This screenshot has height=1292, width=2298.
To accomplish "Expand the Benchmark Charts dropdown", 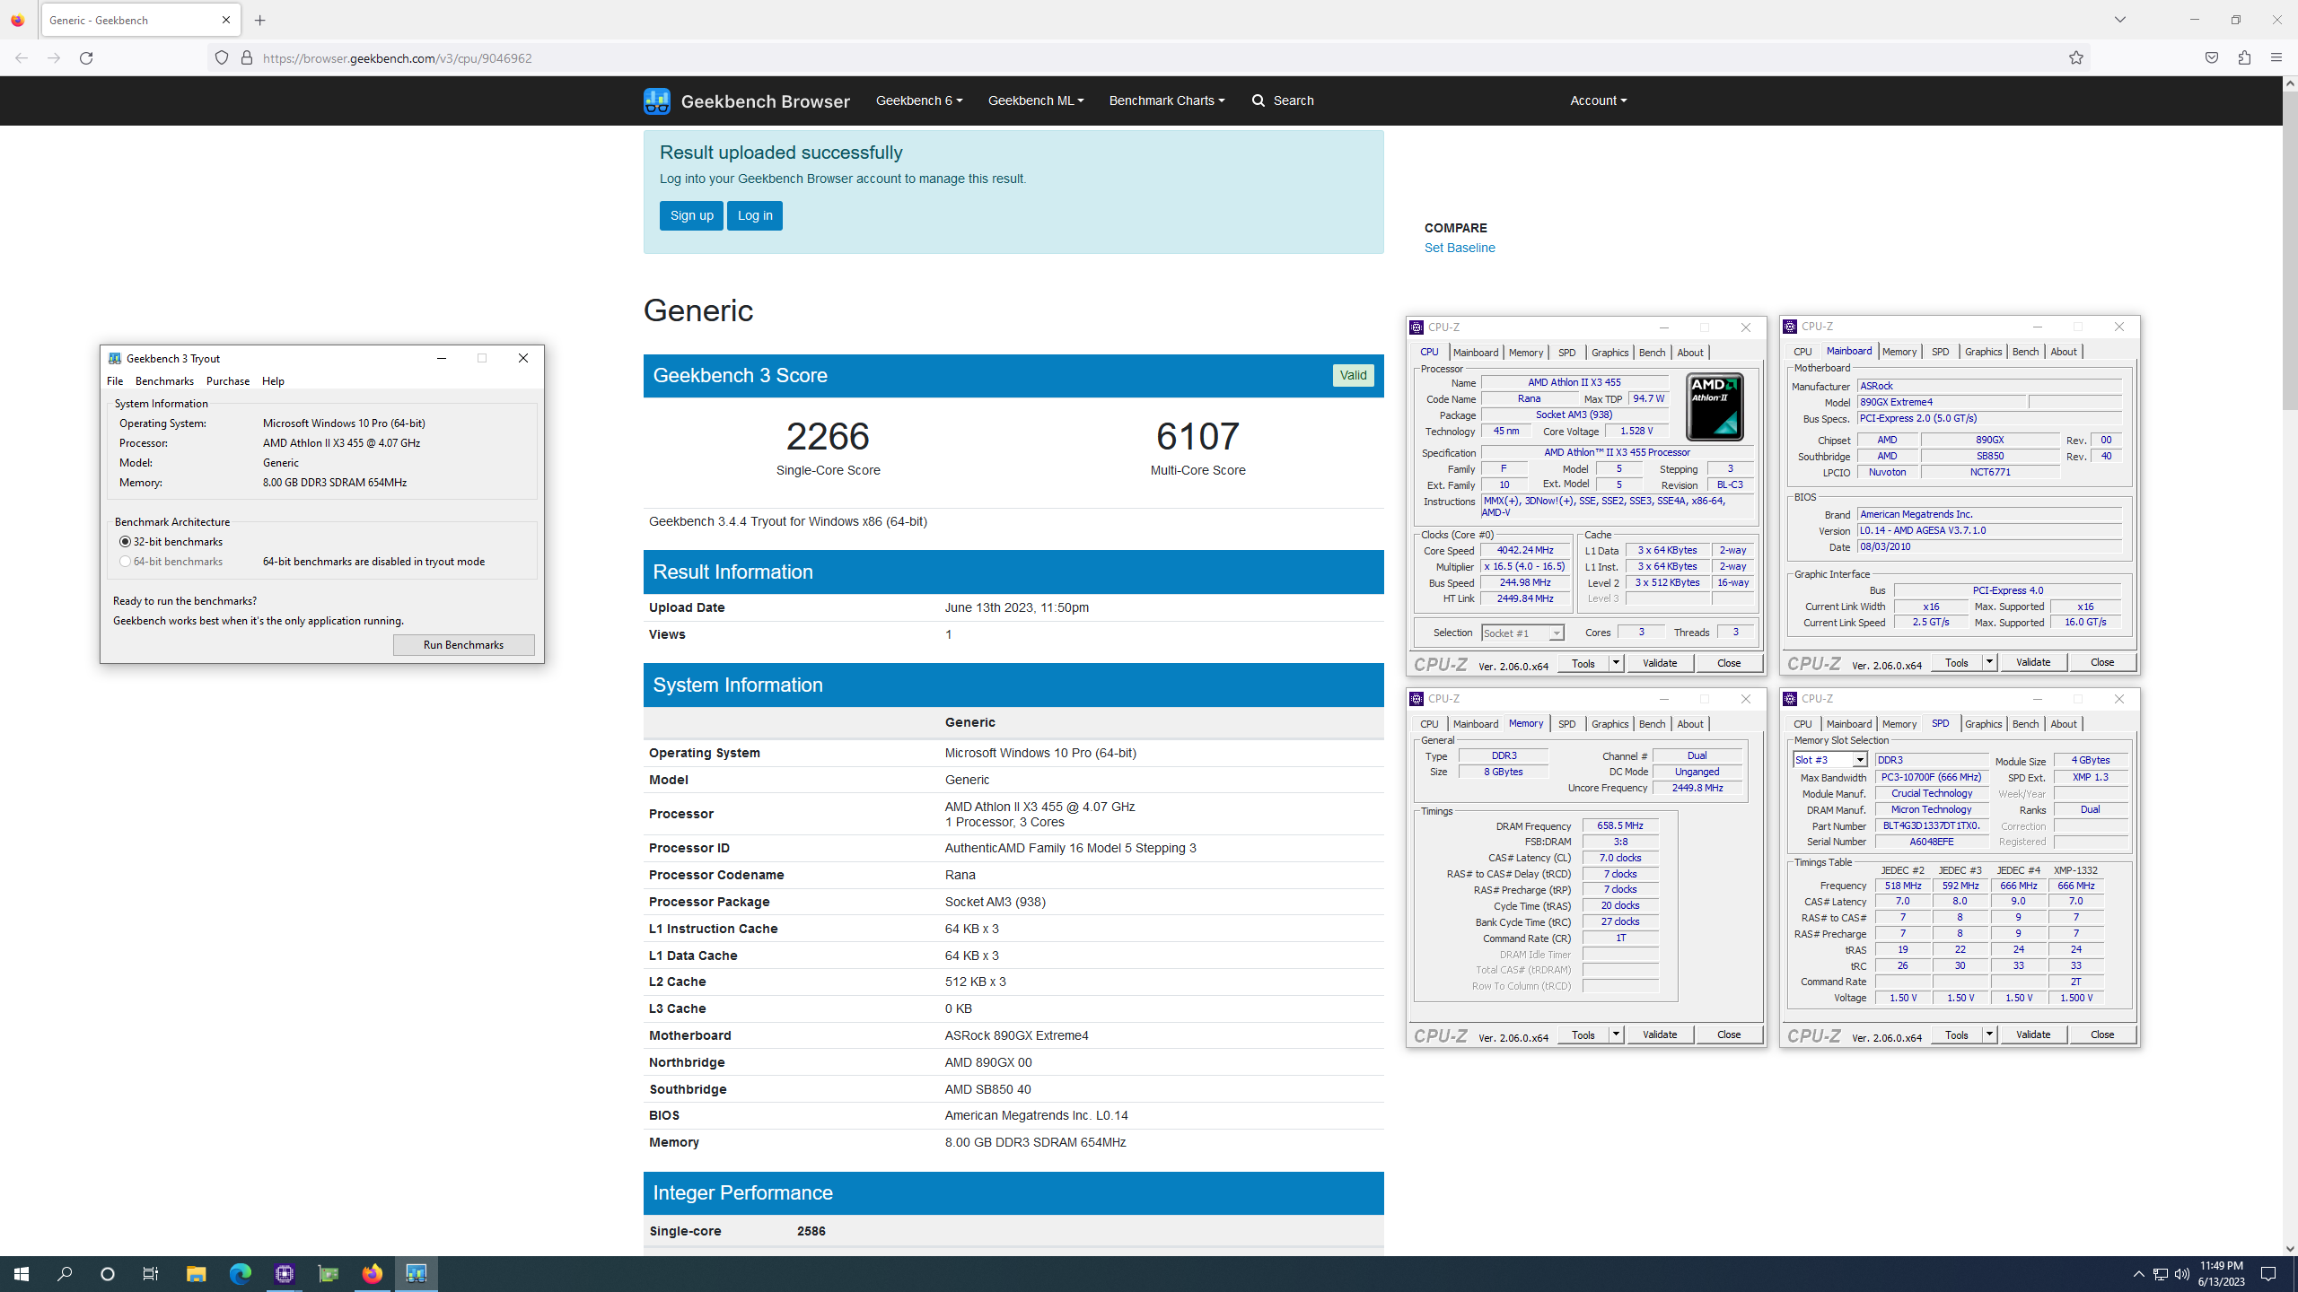I will tap(1166, 100).
